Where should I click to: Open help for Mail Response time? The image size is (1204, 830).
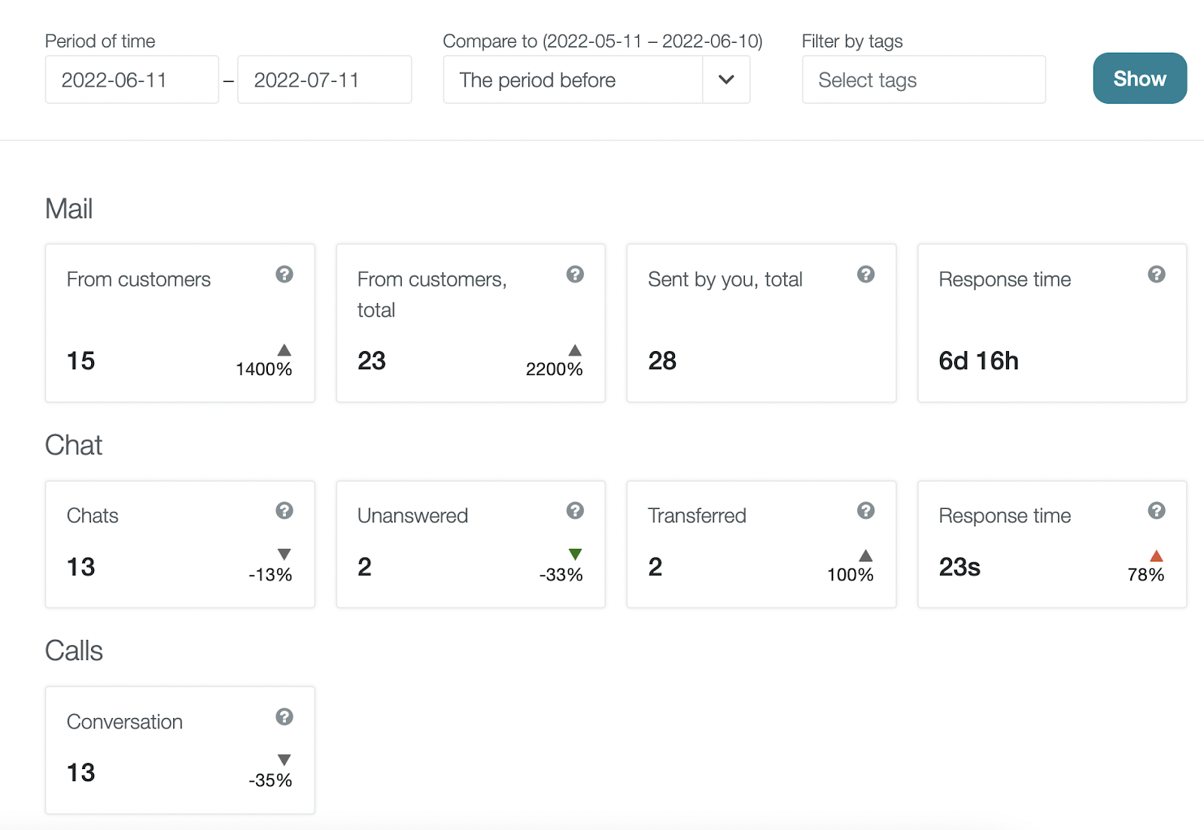[1157, 274]
